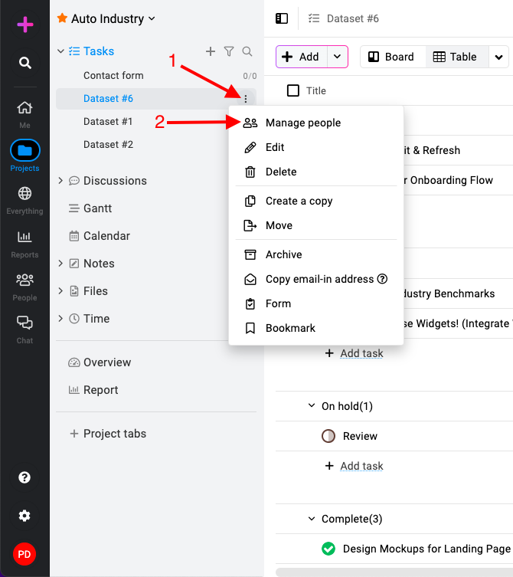Click the pink plus quick-add icon
The image size is (513, 577).
click(25, 25)
